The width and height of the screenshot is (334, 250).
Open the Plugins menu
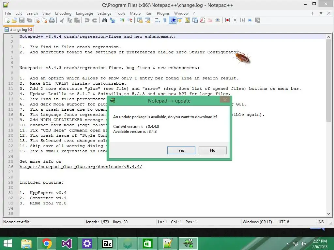click(x=163, y=13)
